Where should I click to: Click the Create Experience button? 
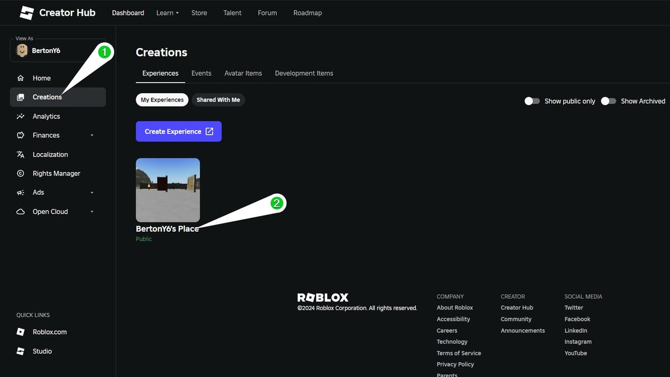pyautogui.click(x=173, y=131)
